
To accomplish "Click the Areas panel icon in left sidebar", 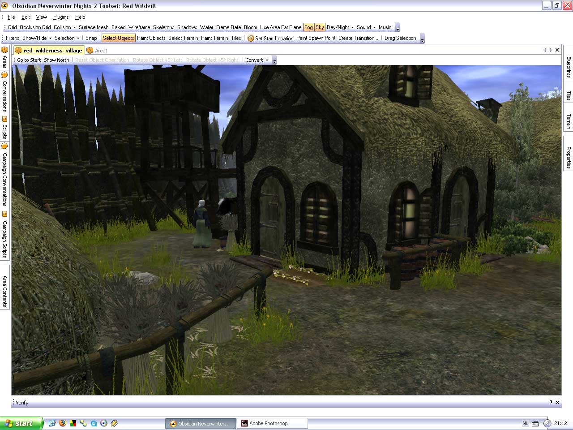I will click(x=4, y=50).
